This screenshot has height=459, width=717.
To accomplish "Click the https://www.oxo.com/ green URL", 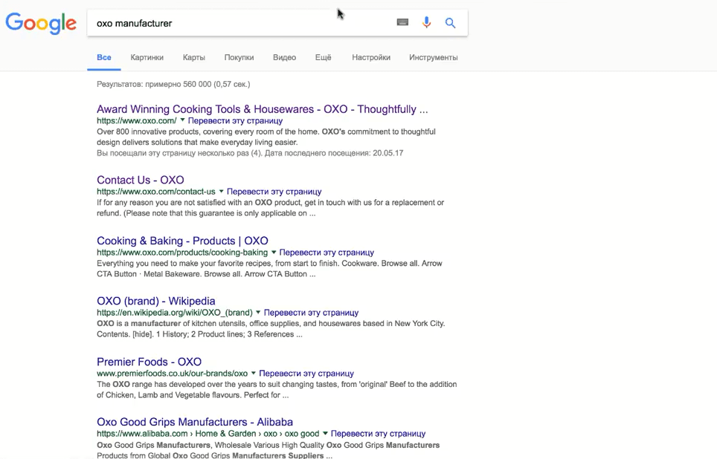I will click(x=136, y=120).
